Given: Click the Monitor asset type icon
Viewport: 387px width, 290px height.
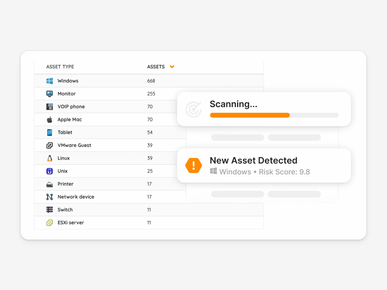Looking at the screenshot, I should (x=50, y=94).
